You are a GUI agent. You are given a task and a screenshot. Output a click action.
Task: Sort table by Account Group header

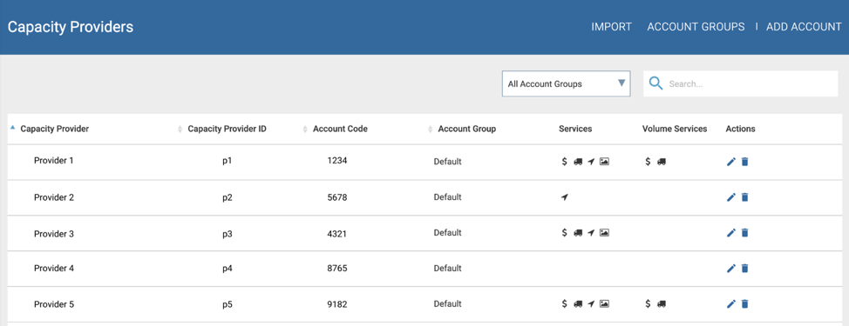click(x=466, y=129)
